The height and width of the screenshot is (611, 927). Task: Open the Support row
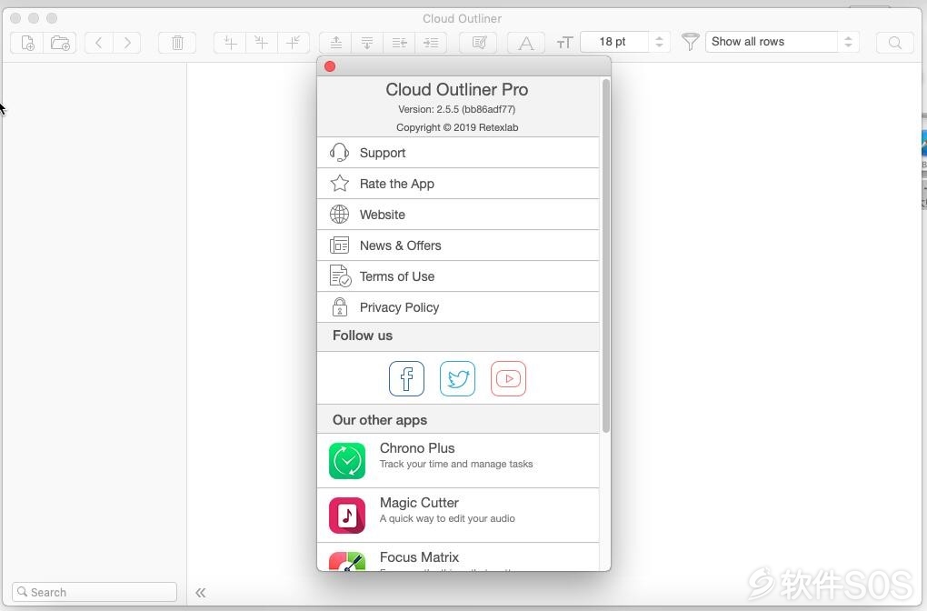(x=458, y=153)
